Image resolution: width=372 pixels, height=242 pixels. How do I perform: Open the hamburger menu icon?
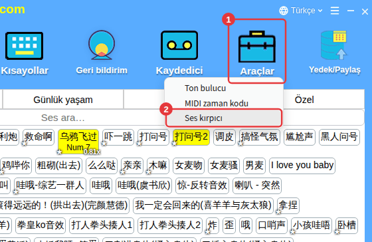pyautogui.click(x=335, y=11)
